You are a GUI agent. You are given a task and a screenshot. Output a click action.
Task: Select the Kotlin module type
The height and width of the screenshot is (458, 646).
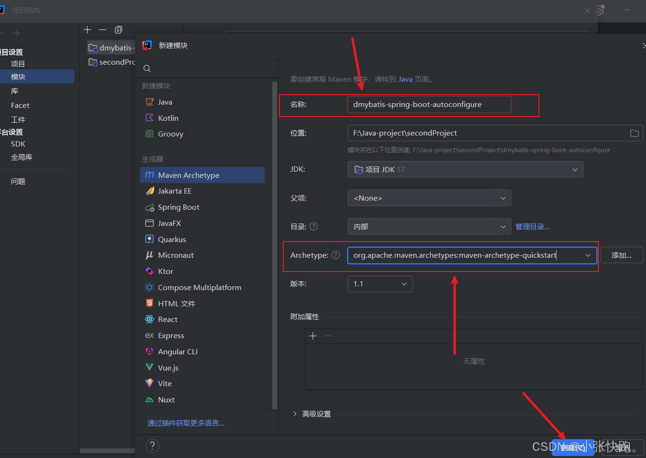pos(202,118)
